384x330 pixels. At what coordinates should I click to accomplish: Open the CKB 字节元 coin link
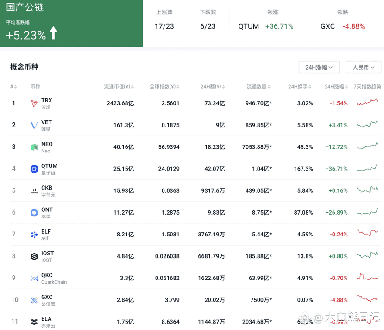tap(48, 191)
